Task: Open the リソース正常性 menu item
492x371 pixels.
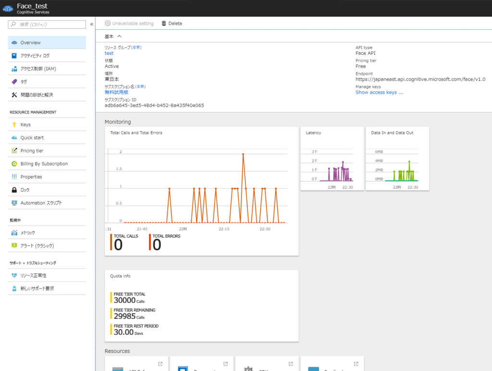Action: tap(47, 275)
